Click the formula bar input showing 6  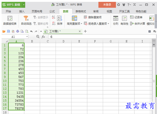pos(102,37)
